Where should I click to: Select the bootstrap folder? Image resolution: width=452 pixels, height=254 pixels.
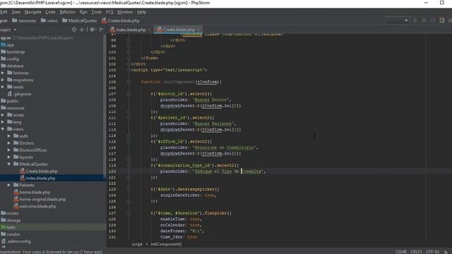(x=13, y=52)
